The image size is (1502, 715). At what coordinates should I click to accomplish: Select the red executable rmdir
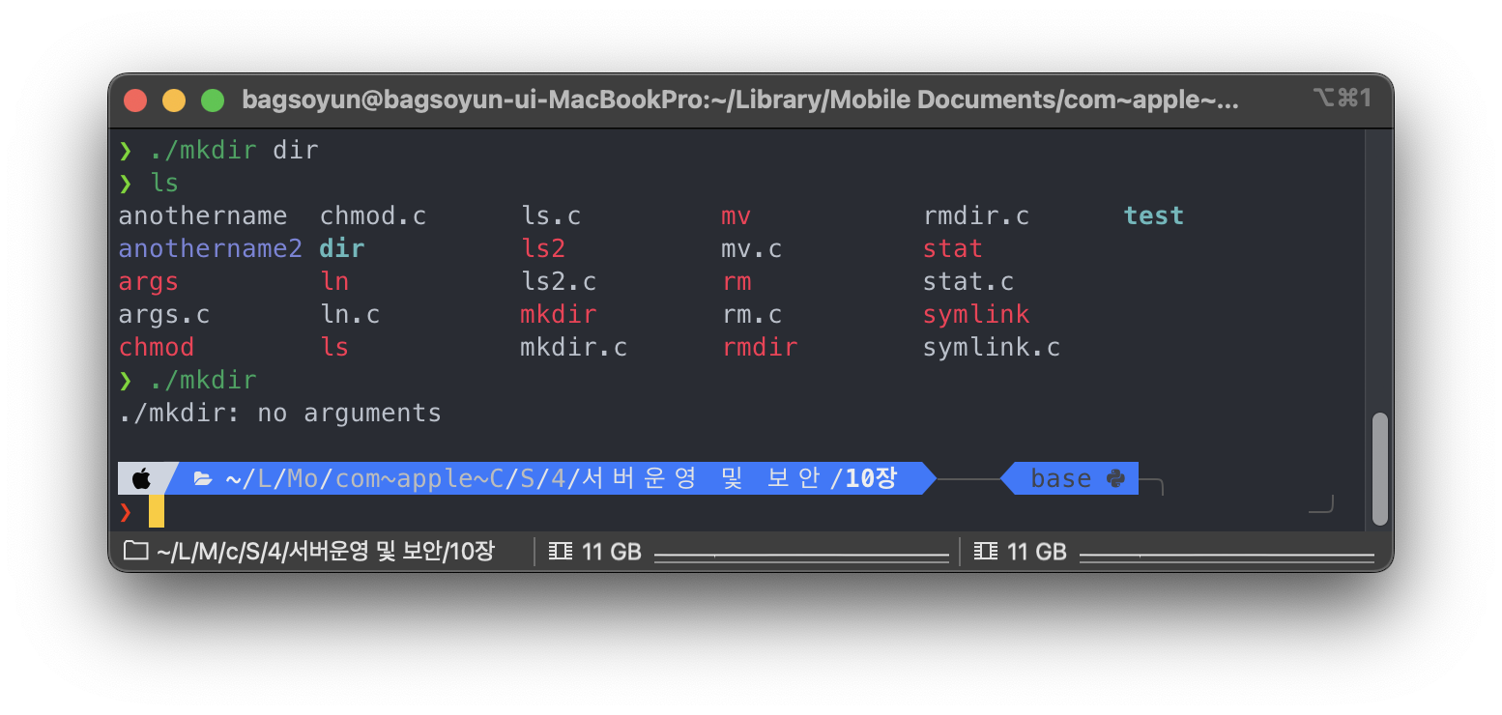tap(760, 347)
